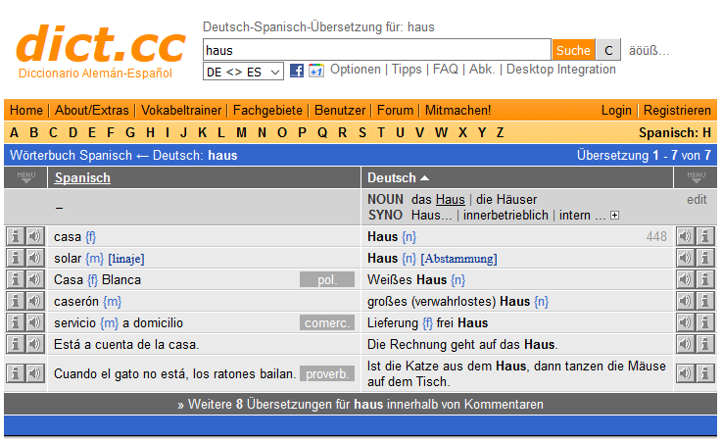Open Mitmachen! menu item
This screenshot has width=722, height=441.
point(457,110)
